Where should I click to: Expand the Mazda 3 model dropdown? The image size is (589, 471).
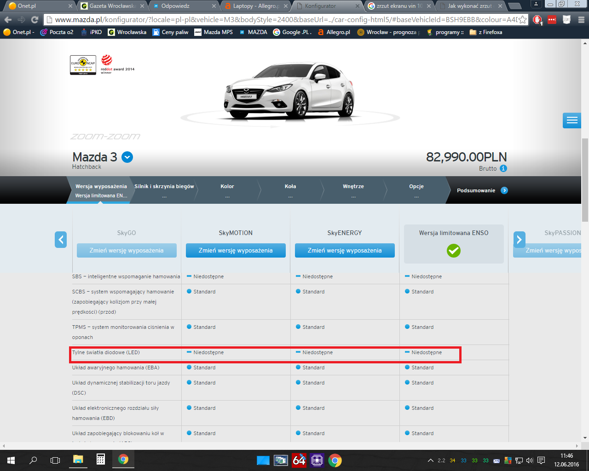click(x=127, y=157)
